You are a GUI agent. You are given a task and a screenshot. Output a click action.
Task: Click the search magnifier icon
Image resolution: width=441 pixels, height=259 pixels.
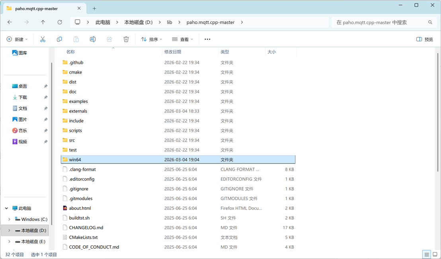(430, 22)
